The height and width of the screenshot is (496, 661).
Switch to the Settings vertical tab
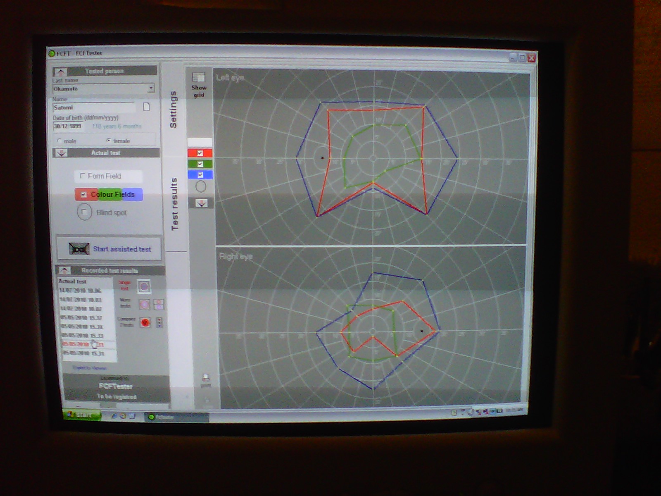pos(174,110)
